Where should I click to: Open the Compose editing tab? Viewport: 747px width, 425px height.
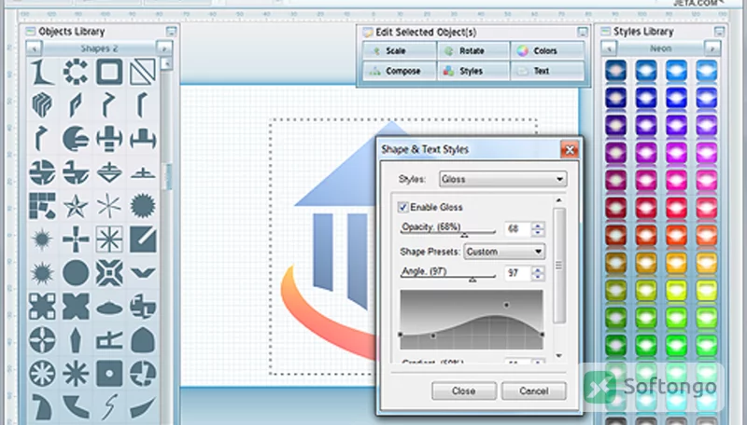pos(400,71)
